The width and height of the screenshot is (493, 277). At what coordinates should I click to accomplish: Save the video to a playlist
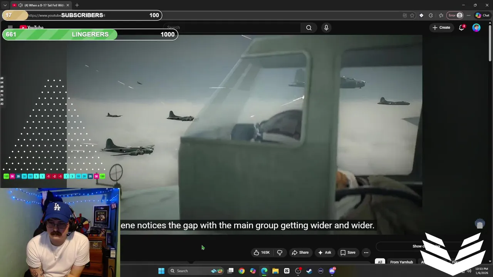[347, 252]
